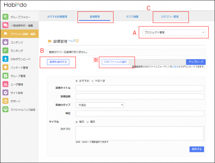
Task: Open the サイト設定 gear icon
Action: 5,93
